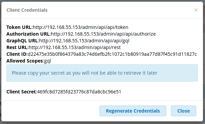Click the gql allowed scope value
The width and height of the screenshot is (205, 124).
[48, 61]
